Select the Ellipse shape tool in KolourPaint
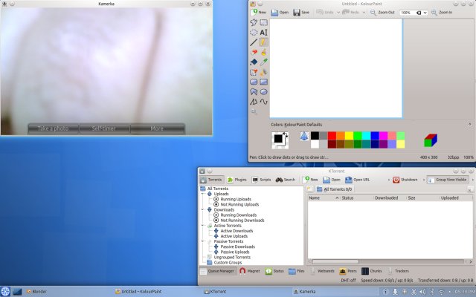The width and height of the screenshot is (476, 297). coord(264,92)
